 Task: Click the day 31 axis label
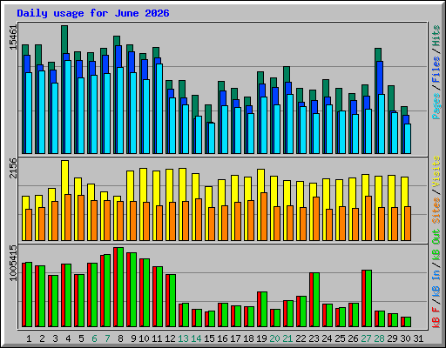pyautogui.click(x=418, y=338)
